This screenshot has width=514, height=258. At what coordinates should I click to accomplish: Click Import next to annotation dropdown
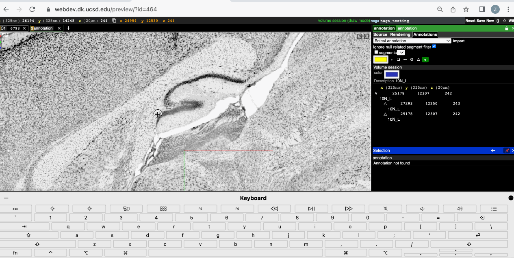[459, 41]
